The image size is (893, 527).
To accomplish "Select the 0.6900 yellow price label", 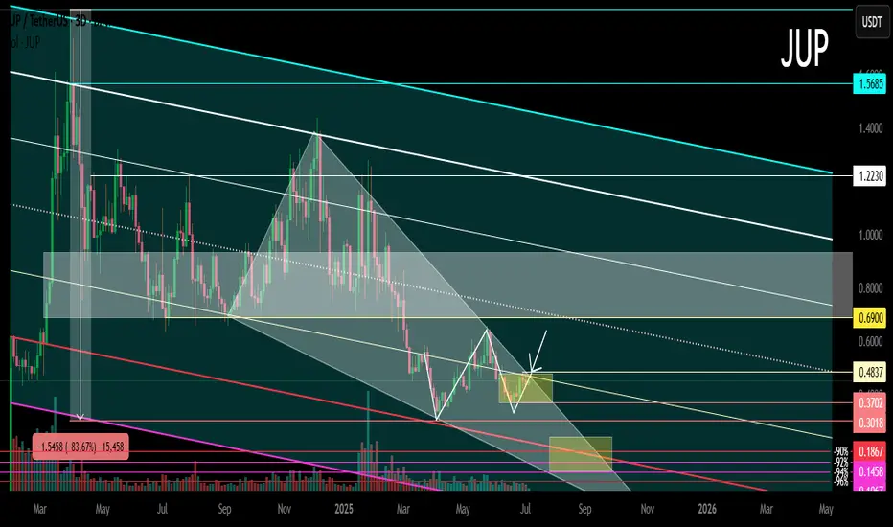I will pos(870,318).
